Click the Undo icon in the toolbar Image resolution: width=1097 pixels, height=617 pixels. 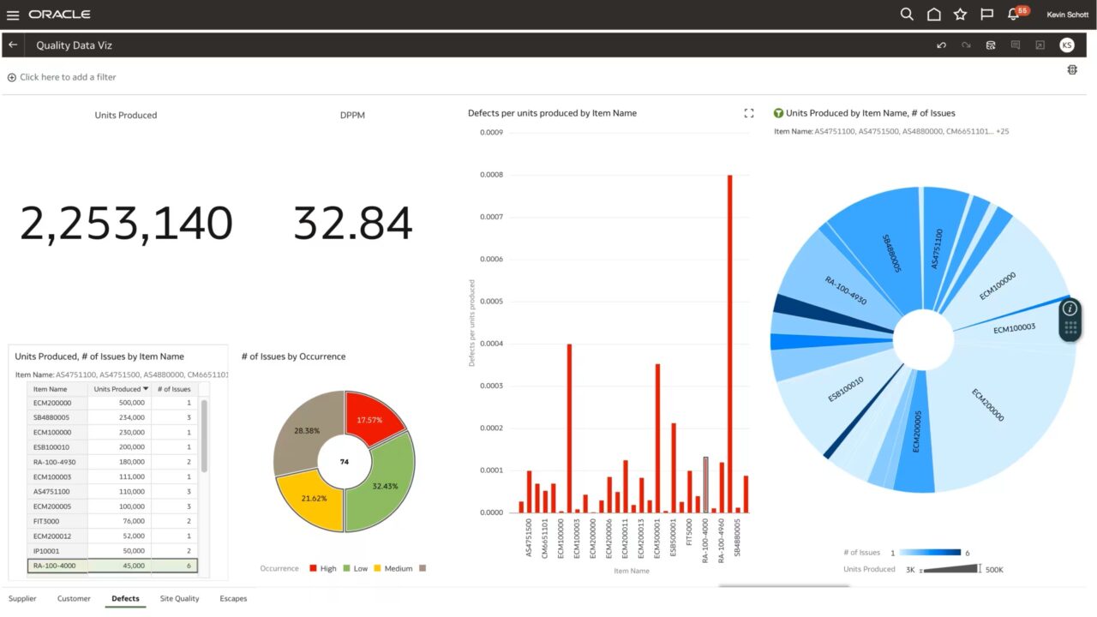click(941, 45)
